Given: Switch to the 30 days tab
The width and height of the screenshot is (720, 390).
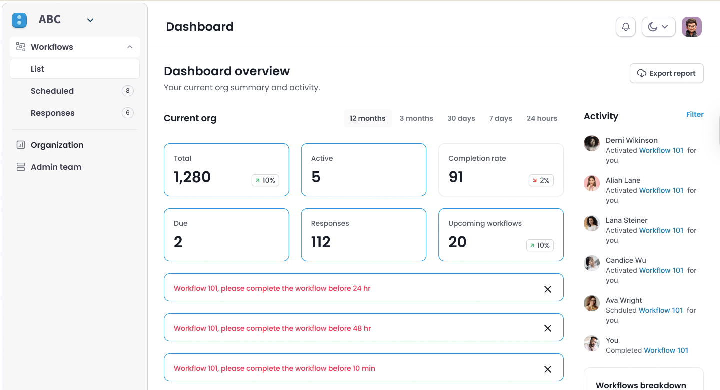Looking at the screenshot, I should click(x=461, y=118).
